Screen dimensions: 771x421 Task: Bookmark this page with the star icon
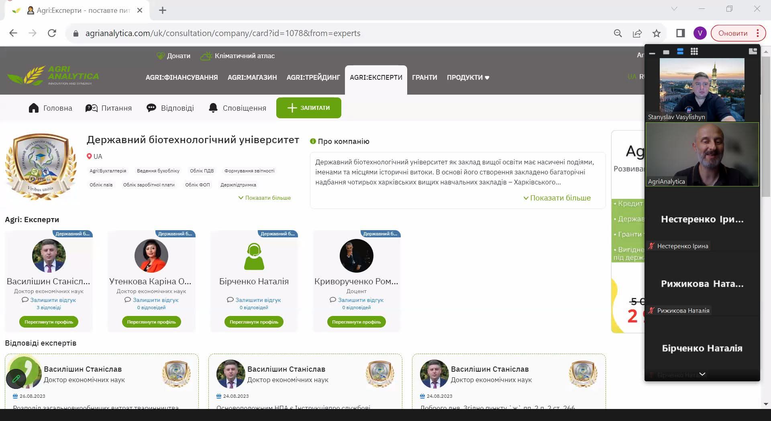(657, 33)
